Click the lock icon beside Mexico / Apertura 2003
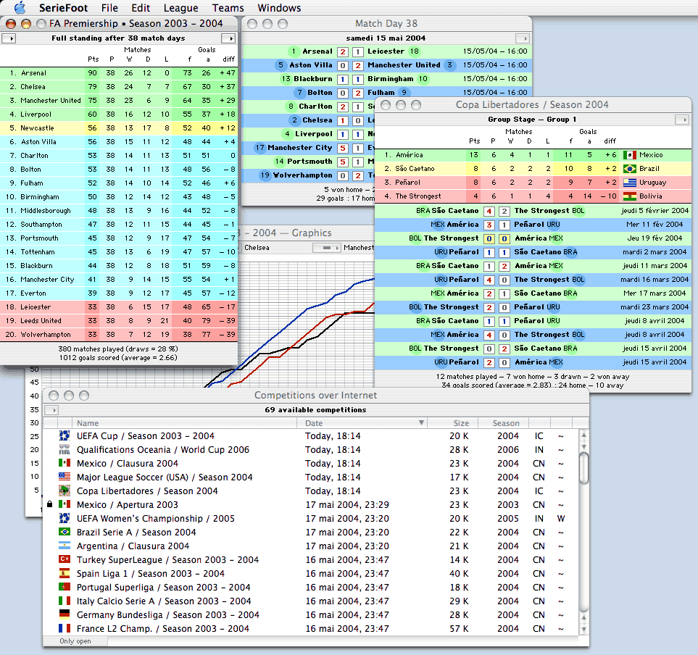 tap(50, 504)
